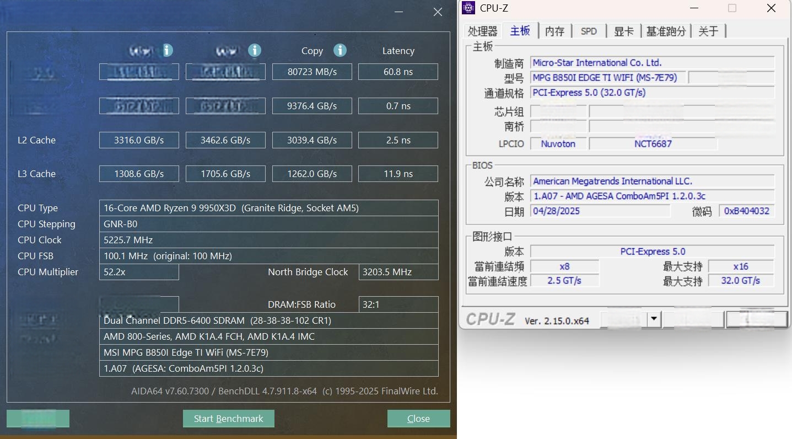Click the current link width x8
This screenshot has width=792, height=439.
click(564, 266)
